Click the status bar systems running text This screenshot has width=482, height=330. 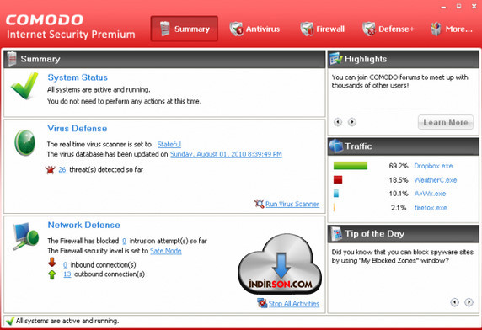tap(67, 321)
